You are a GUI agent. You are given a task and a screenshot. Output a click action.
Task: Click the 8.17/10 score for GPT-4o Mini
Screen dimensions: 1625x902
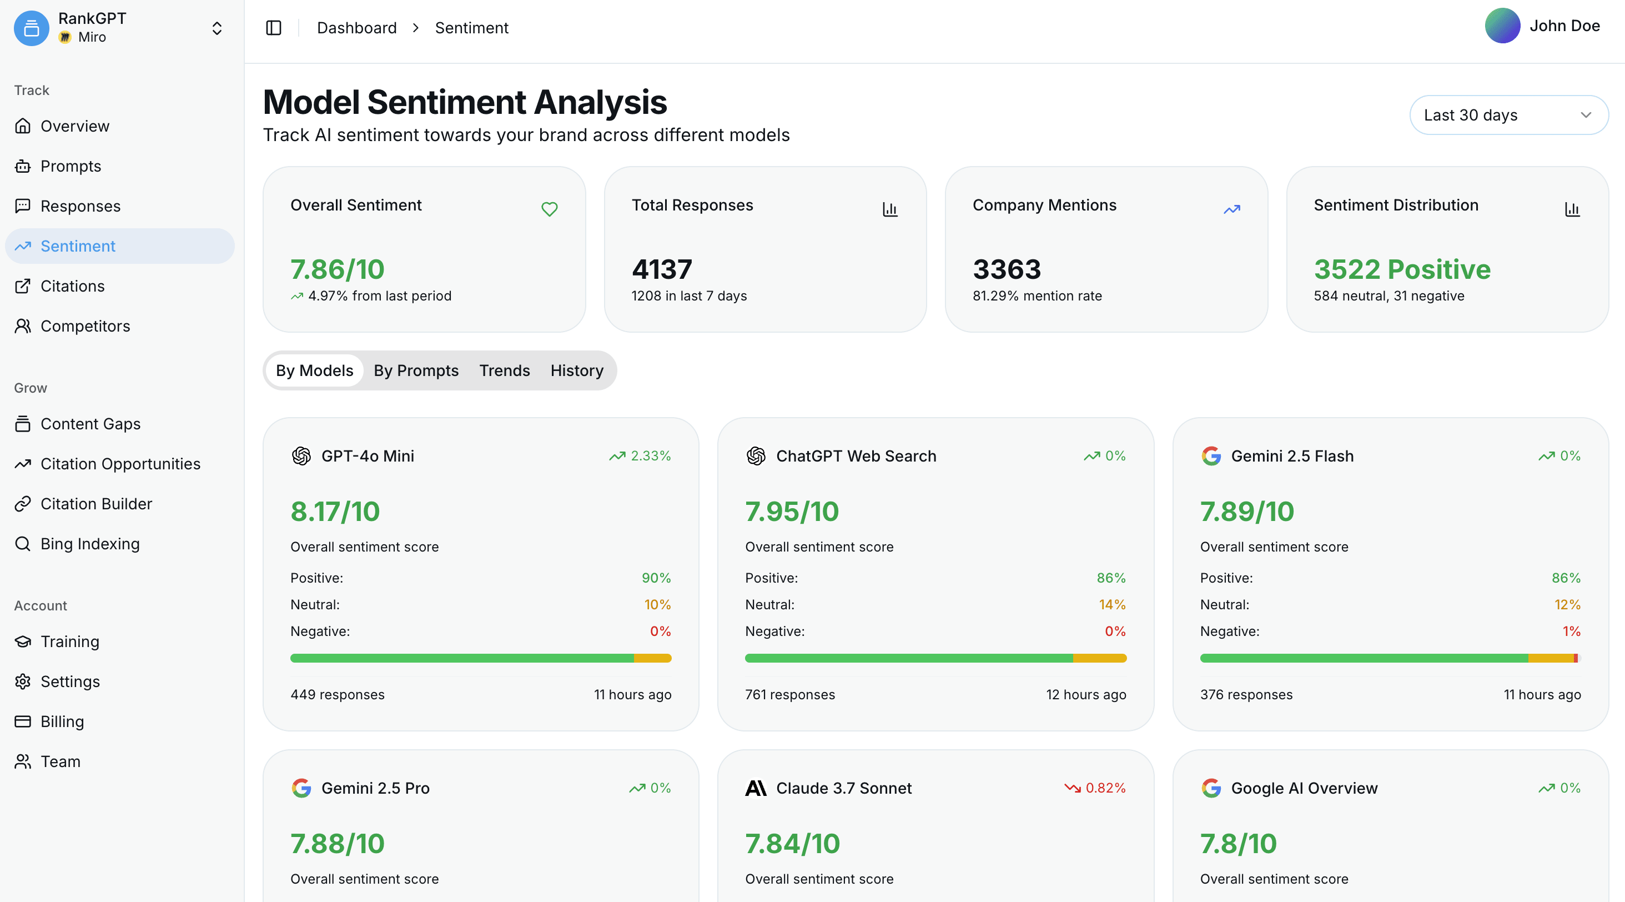[335, 512]
